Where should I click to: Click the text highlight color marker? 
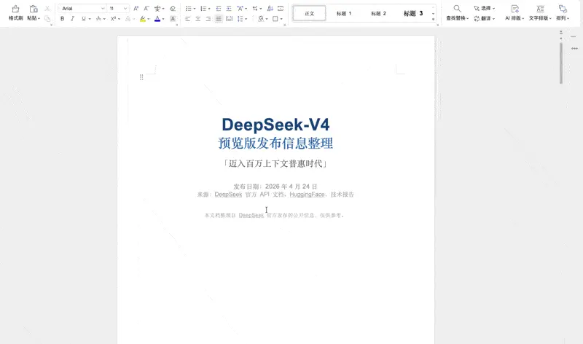click(143, 19)
